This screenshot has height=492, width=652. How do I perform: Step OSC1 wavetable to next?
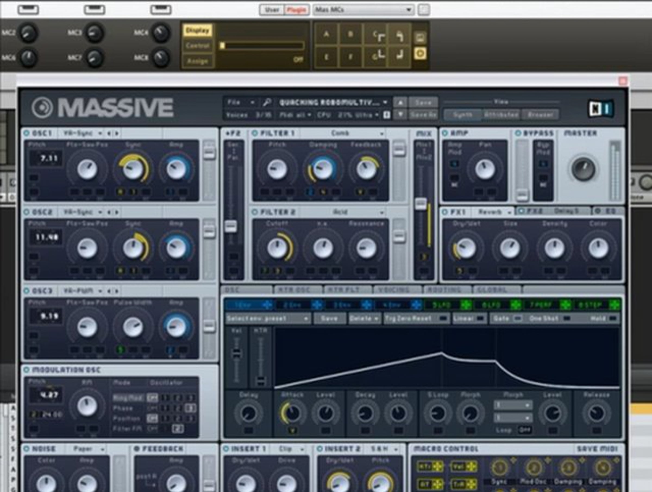117,134
